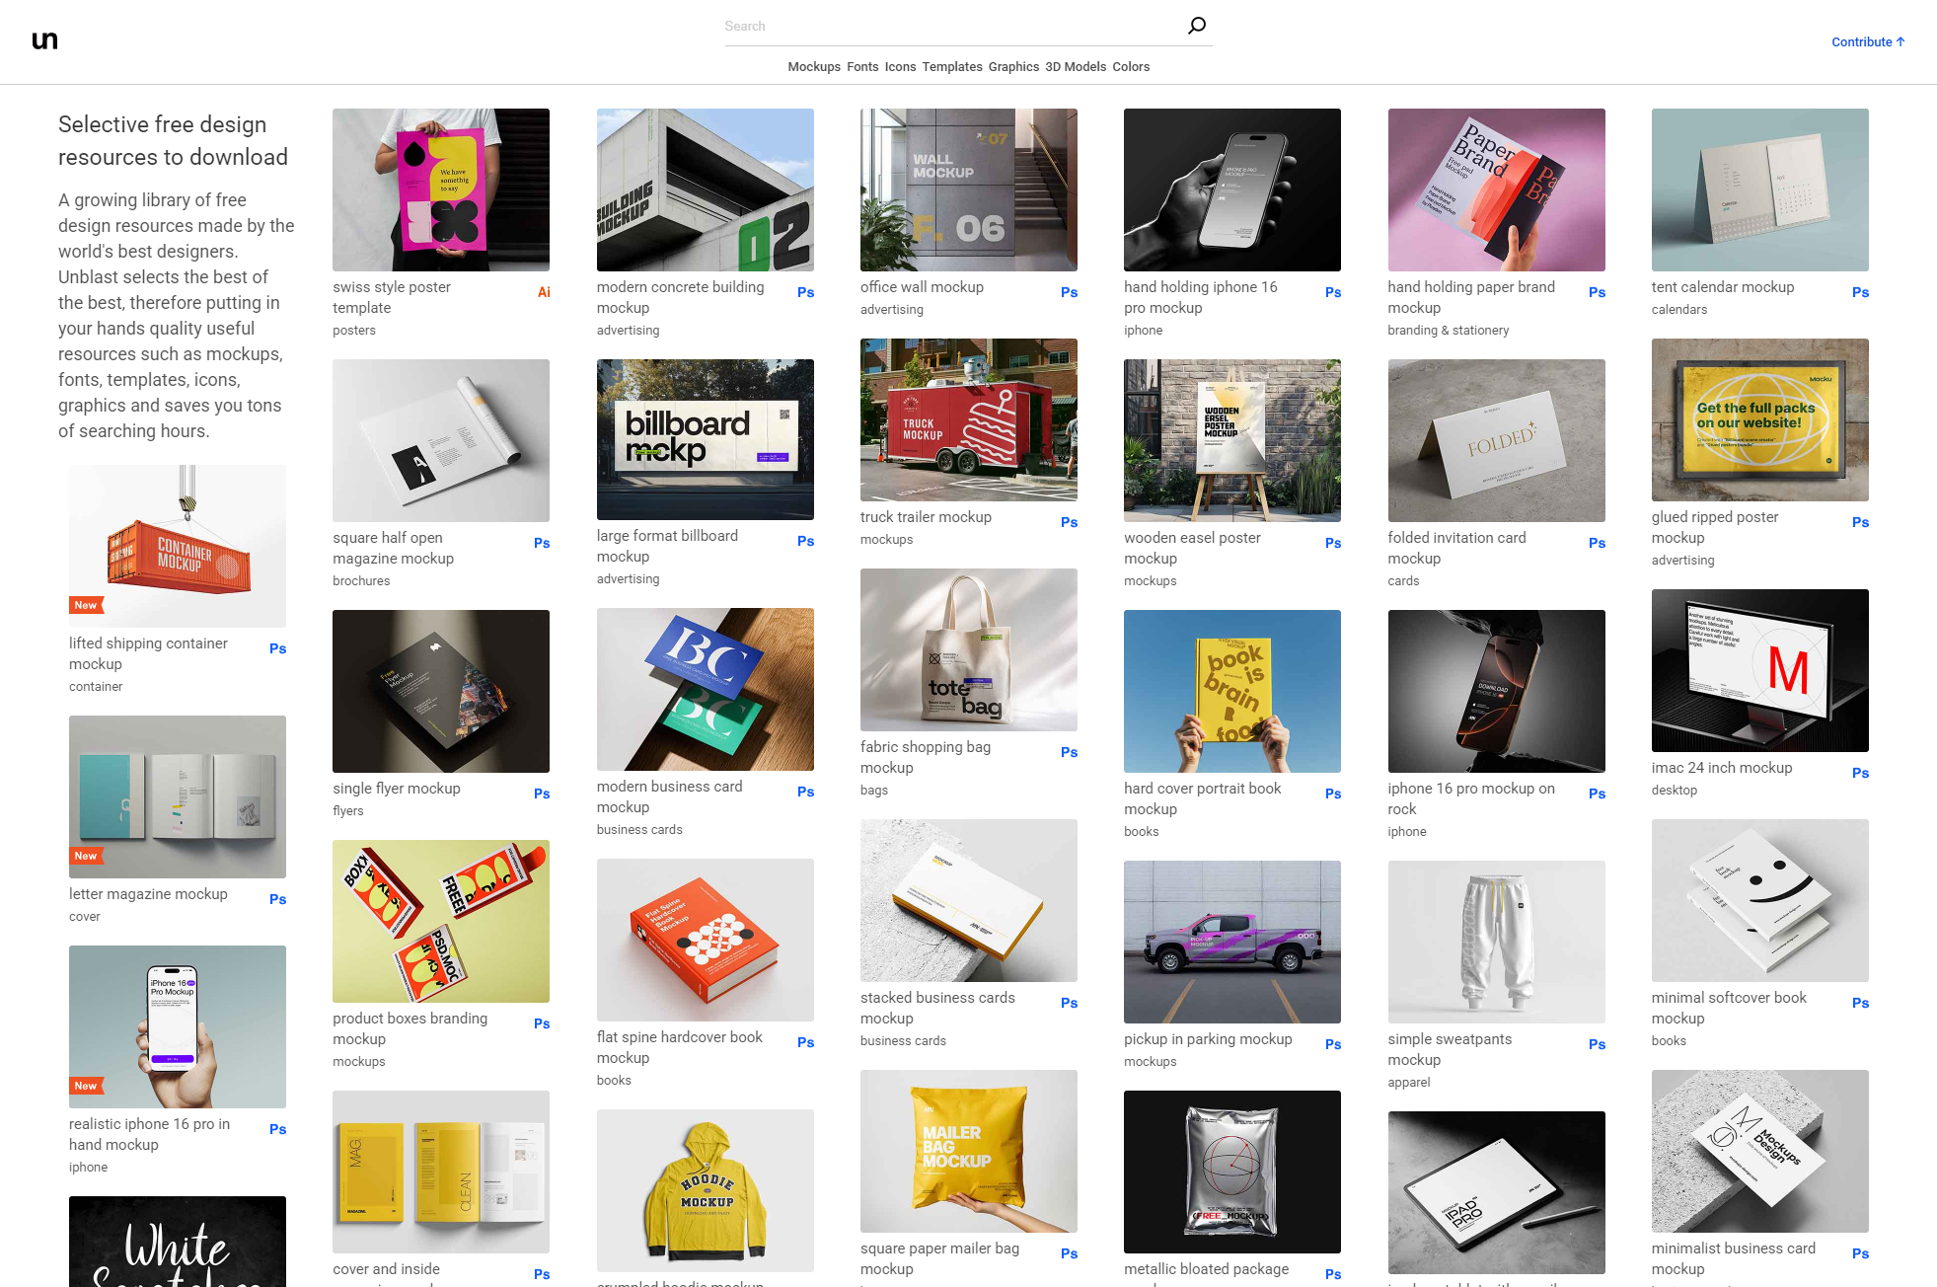Open the tote bag mockup thumbnail

pyautogui.click(x=969, y=649)
